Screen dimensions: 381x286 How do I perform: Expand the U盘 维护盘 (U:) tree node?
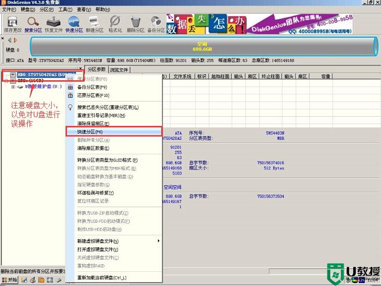click(13, 87)
